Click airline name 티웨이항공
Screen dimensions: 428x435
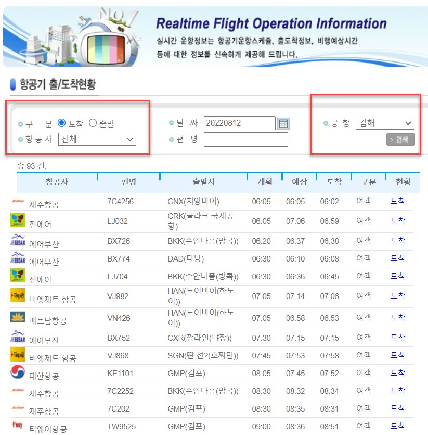[x=48, y=429]
